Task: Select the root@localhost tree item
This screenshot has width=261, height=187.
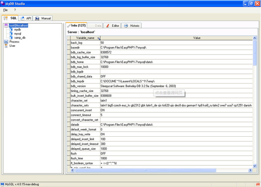Action: point(18,26)
